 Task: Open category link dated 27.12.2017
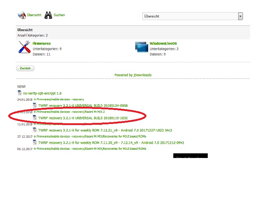coord(90,136)
